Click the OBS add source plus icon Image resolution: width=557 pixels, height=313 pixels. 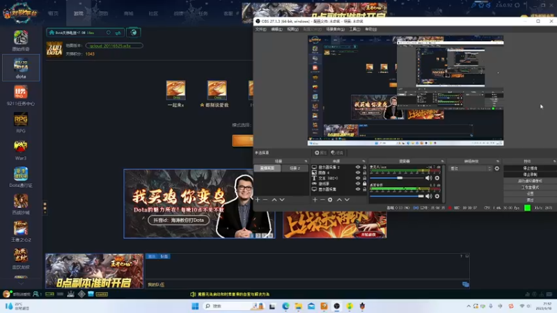[x=315, y=200]
